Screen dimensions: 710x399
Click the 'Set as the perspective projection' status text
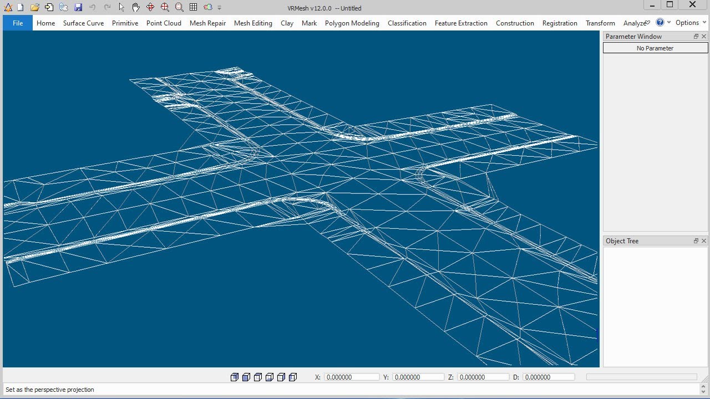click(x=50, y=390)
